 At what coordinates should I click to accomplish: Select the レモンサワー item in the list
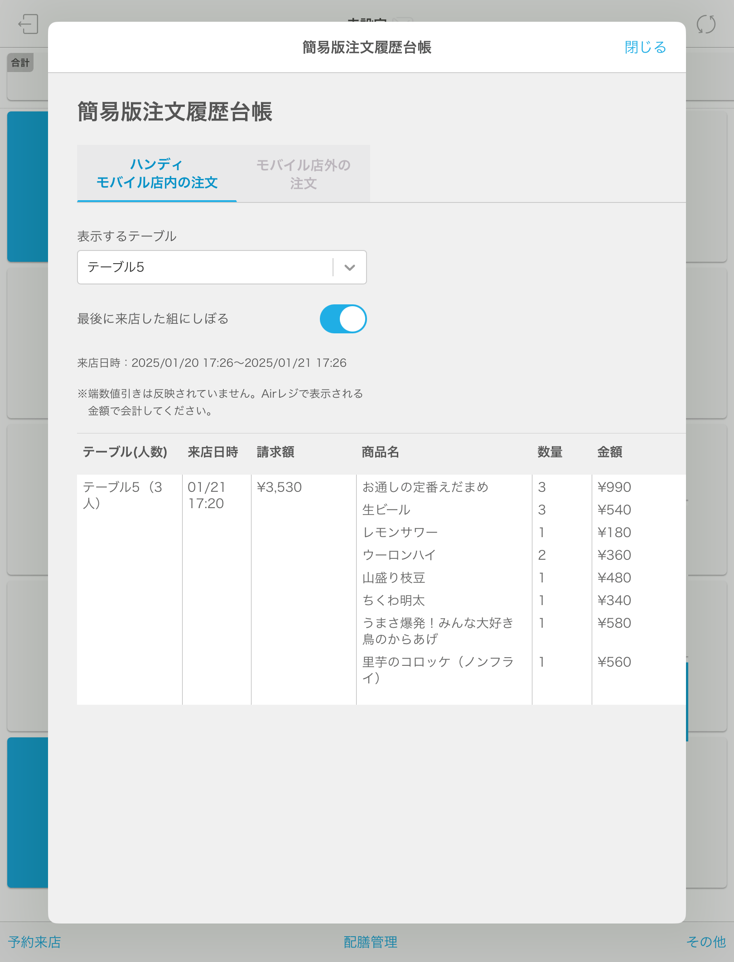pyautogui.click(x=400, y=533)
